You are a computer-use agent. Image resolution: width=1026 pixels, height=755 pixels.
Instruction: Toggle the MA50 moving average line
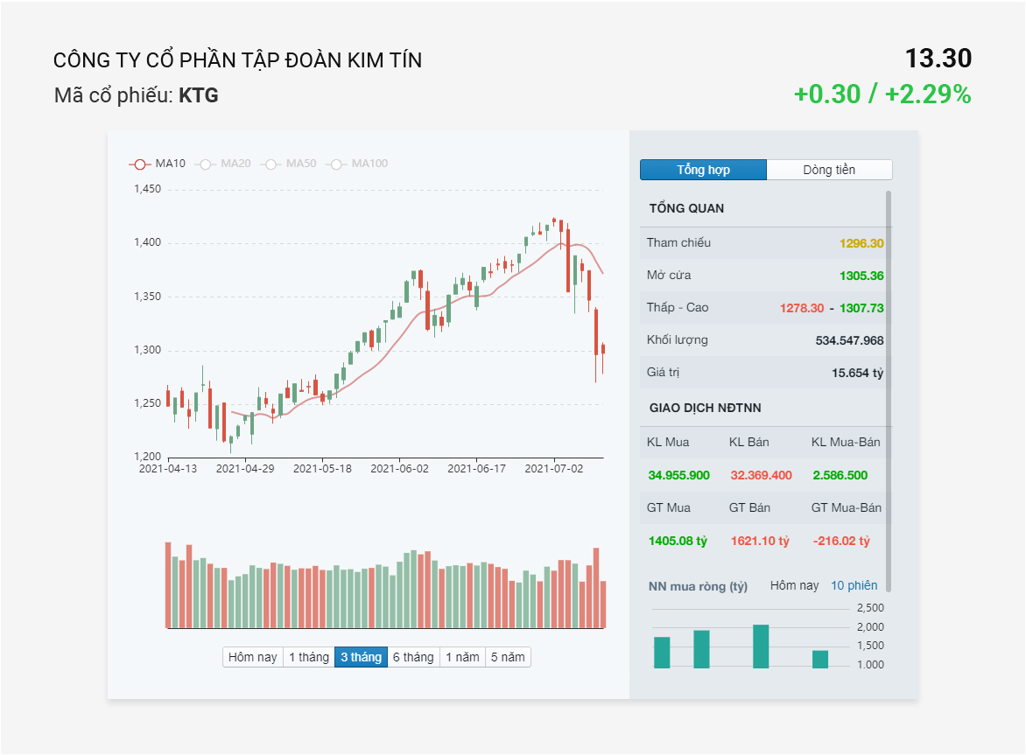[289, 164]
